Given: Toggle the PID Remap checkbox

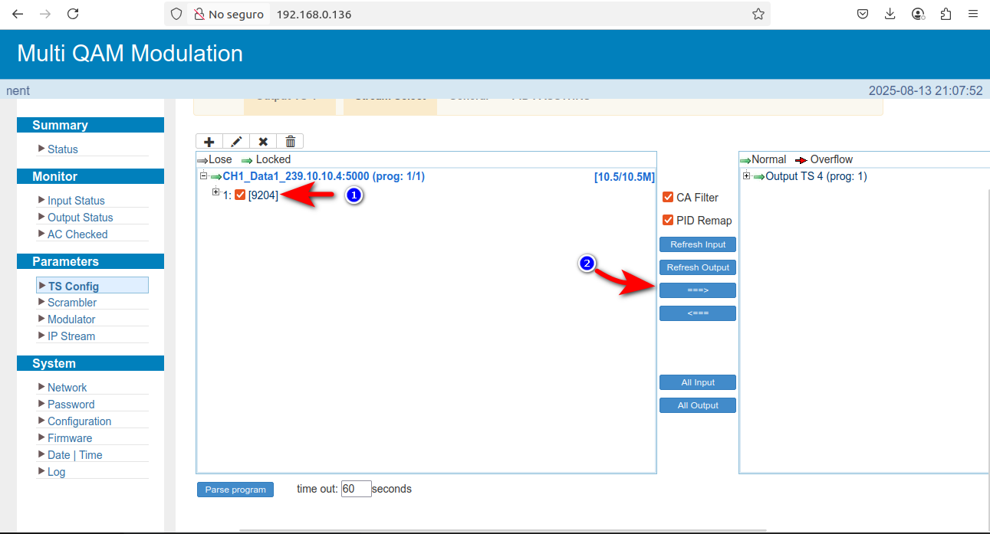Looking at the screenshot, I should click(668, 221).
